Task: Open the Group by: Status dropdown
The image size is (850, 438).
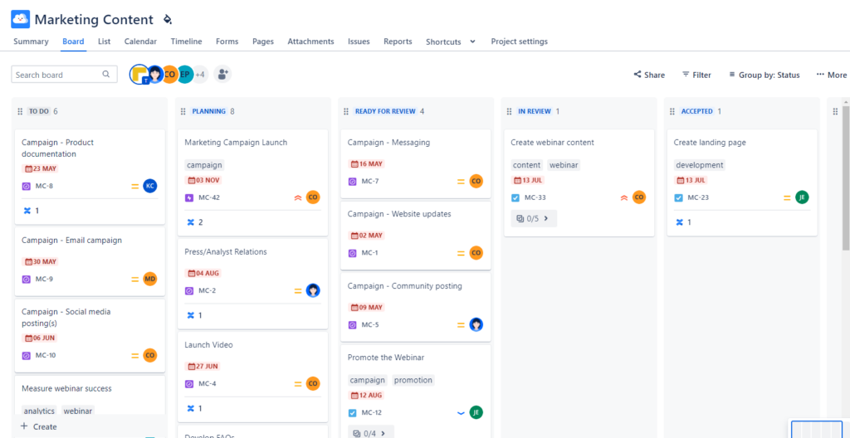Action: tap(764, 75)
